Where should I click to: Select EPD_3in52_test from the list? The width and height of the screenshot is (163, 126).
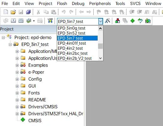click(78, 33)
